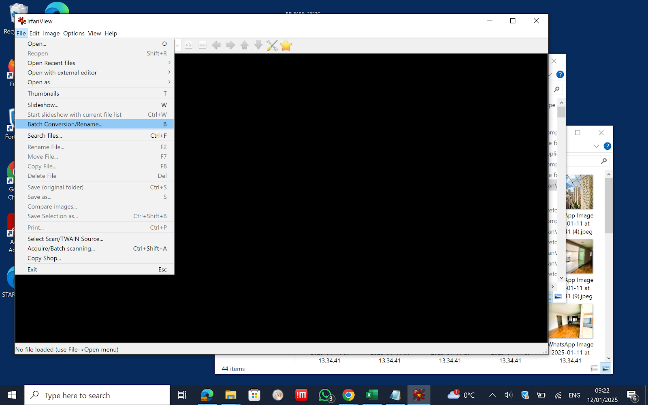Select WhatsApp Image (9).jpeg thumbnail
Viewport: 648px width, 405px height.
click(x=580, y=256)
